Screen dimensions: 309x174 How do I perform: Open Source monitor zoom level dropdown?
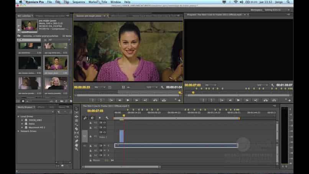[99, 87]
